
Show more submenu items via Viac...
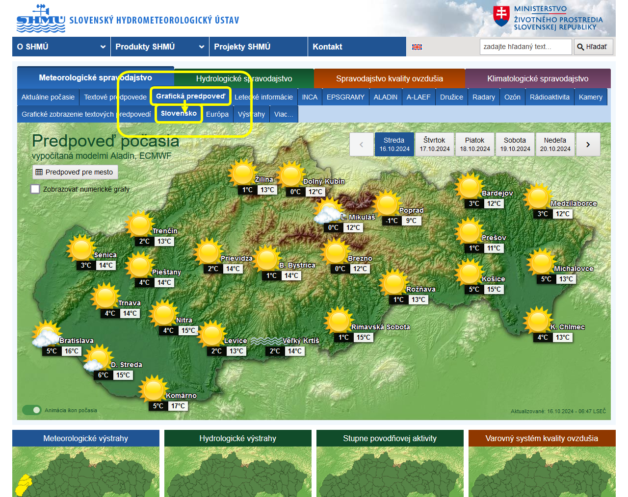[x=283, y=114]
